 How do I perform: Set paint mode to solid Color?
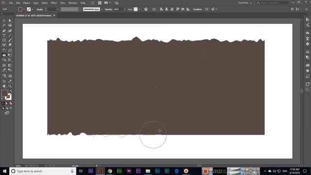click(x=3, y=104)
